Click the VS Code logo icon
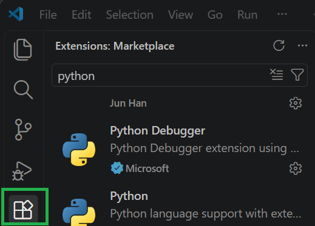 point(16,14)
